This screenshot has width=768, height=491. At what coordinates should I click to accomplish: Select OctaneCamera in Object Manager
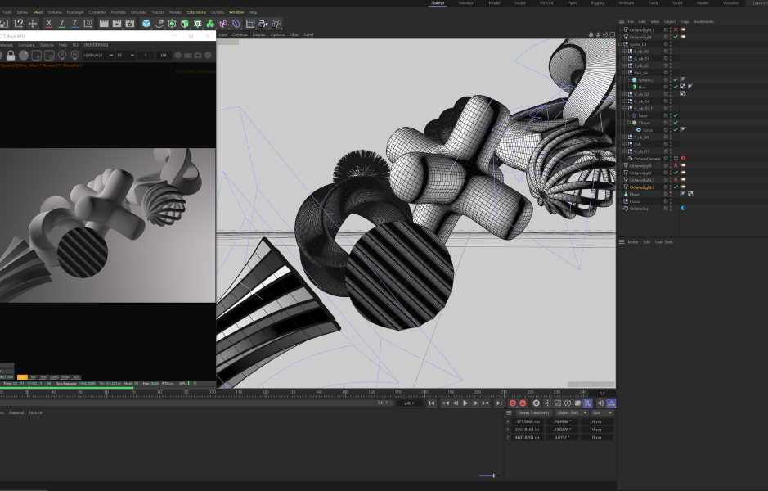(x=647, y=159)
